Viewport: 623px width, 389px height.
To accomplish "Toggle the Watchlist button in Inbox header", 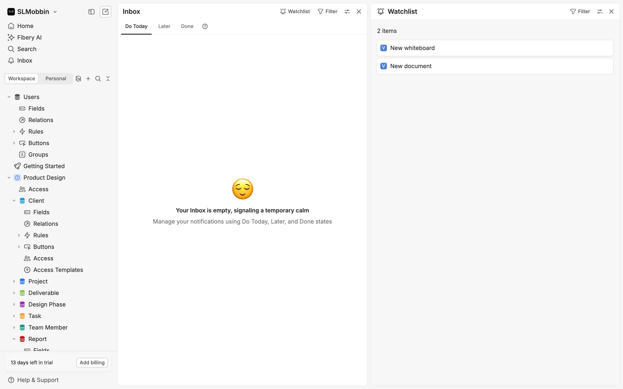I will click(x=295, y=12).
